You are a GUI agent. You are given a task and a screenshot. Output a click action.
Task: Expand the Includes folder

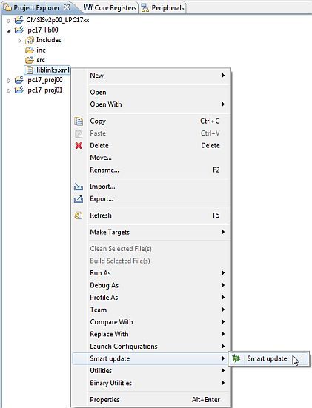point(19,40)
